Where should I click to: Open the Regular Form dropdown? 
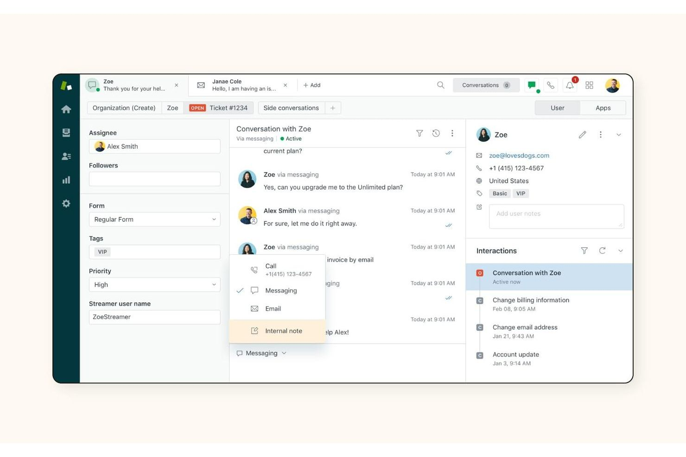tap(155, 219)
